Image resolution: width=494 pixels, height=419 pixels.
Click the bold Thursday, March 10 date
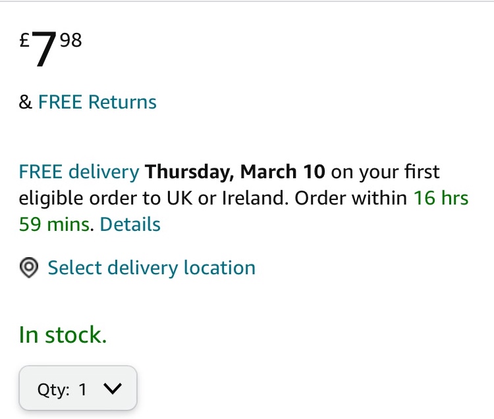(x=235, y=172)
